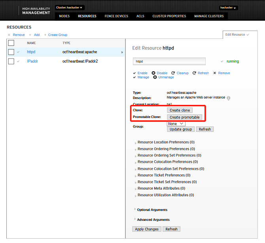Click the Description info icon

coord(229,98)
